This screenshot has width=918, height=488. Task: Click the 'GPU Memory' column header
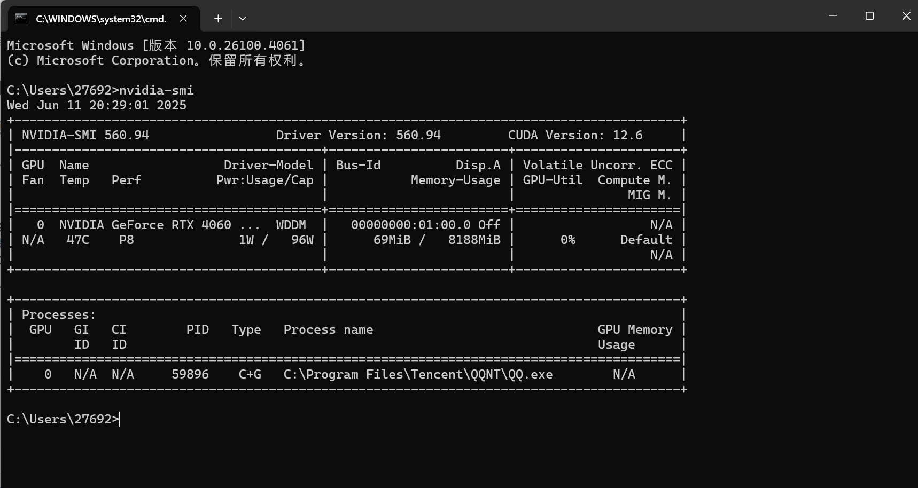[635, 329]
